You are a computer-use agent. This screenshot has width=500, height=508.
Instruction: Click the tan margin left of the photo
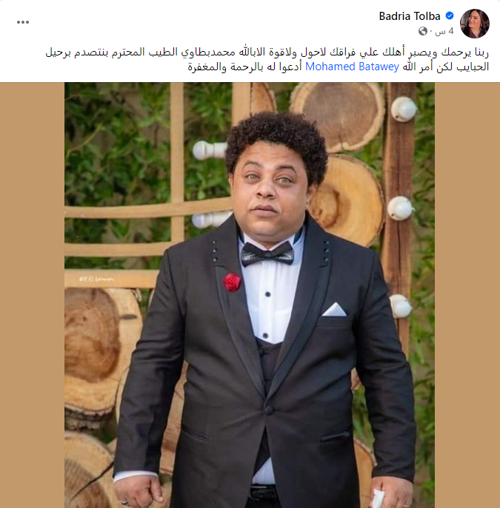point(32,295)
